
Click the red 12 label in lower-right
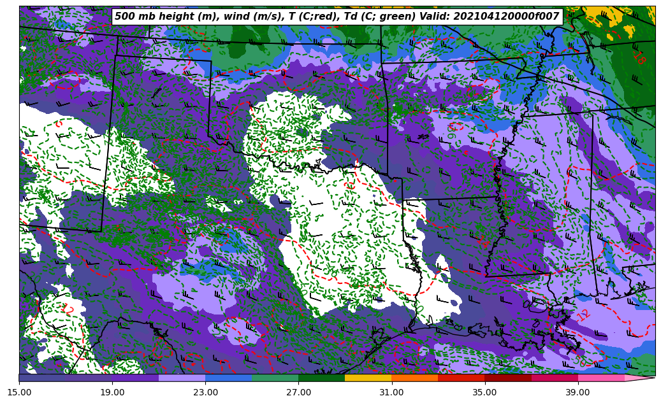[x=583, y=315]
